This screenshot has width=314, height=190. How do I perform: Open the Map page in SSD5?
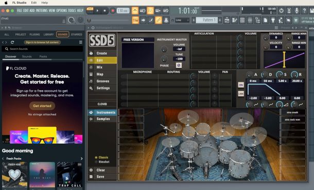coord(102,74)
